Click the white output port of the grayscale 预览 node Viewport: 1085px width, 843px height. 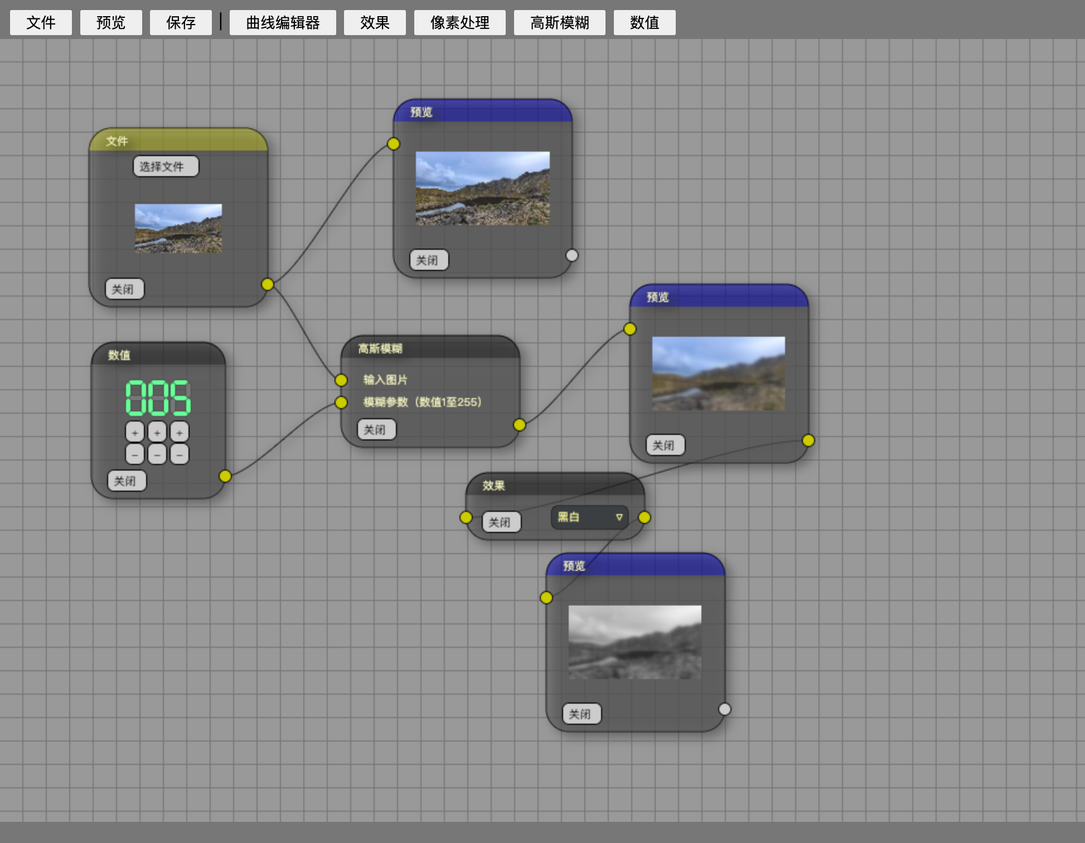click(725, 709)
